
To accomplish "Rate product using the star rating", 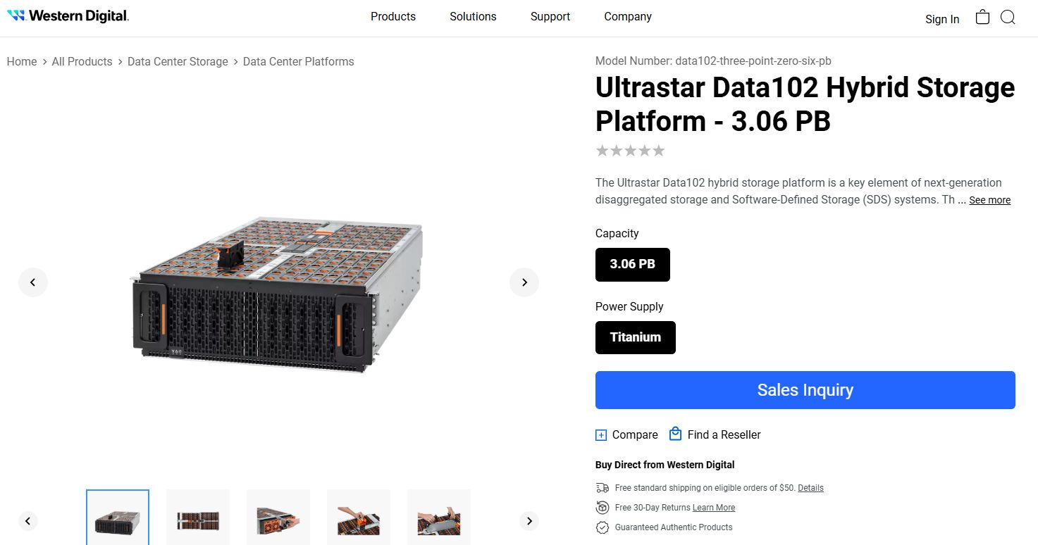I will pos(630,151).
